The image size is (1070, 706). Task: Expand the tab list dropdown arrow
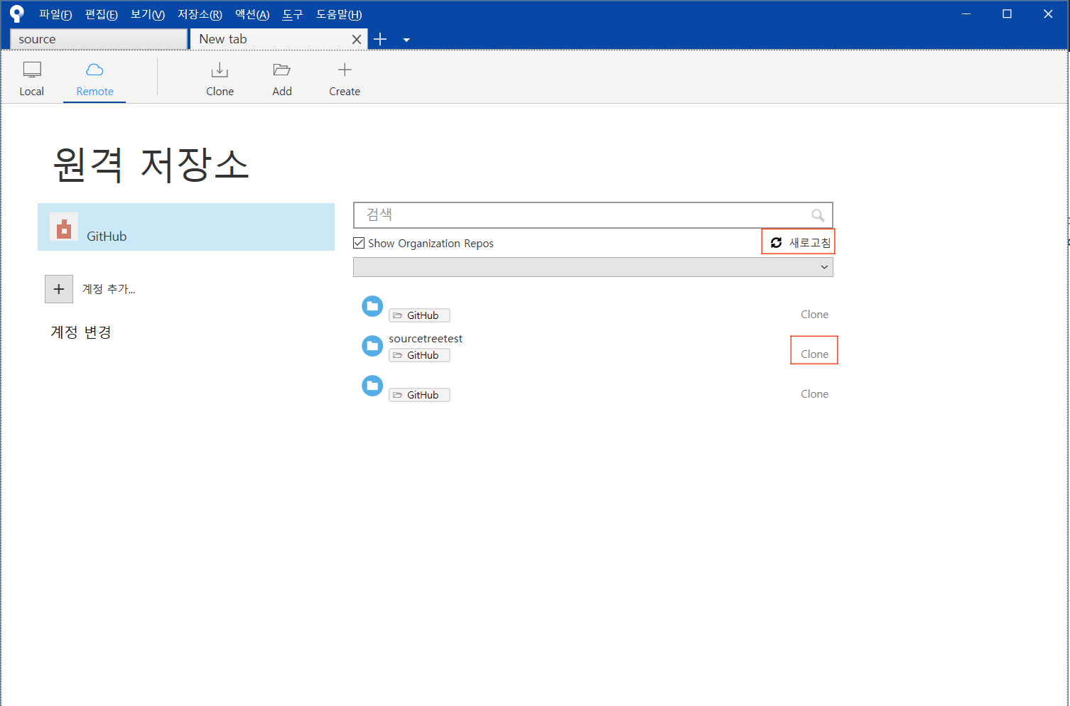point(406,40)
